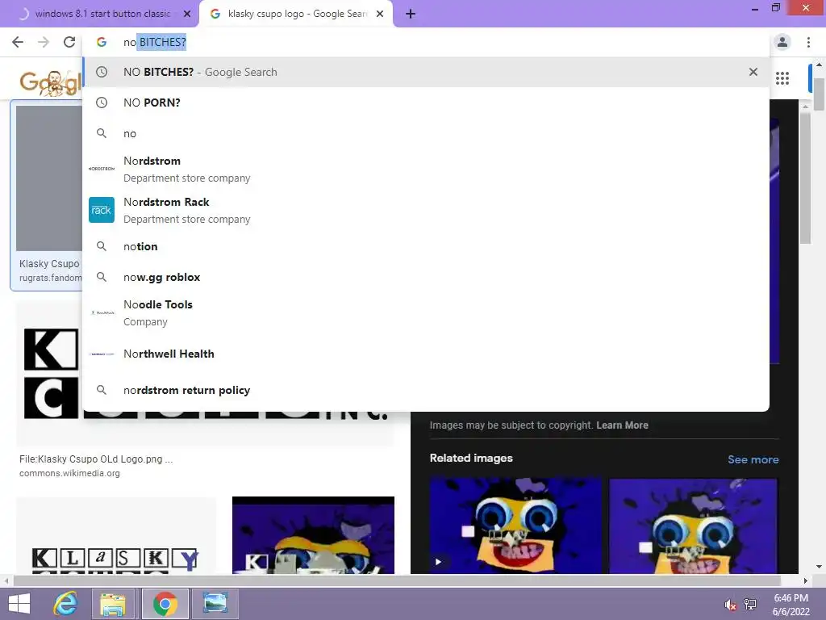Click the Google doodle logo
The image size is (826, 620).
(x=51, y=82)
